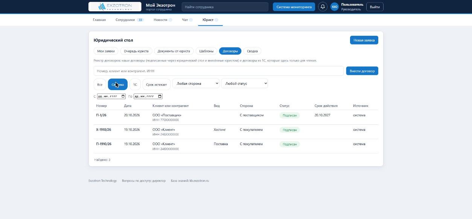472x219 pixels.
Task: Select the Юрист tab
Action: [x=210, y=20]
